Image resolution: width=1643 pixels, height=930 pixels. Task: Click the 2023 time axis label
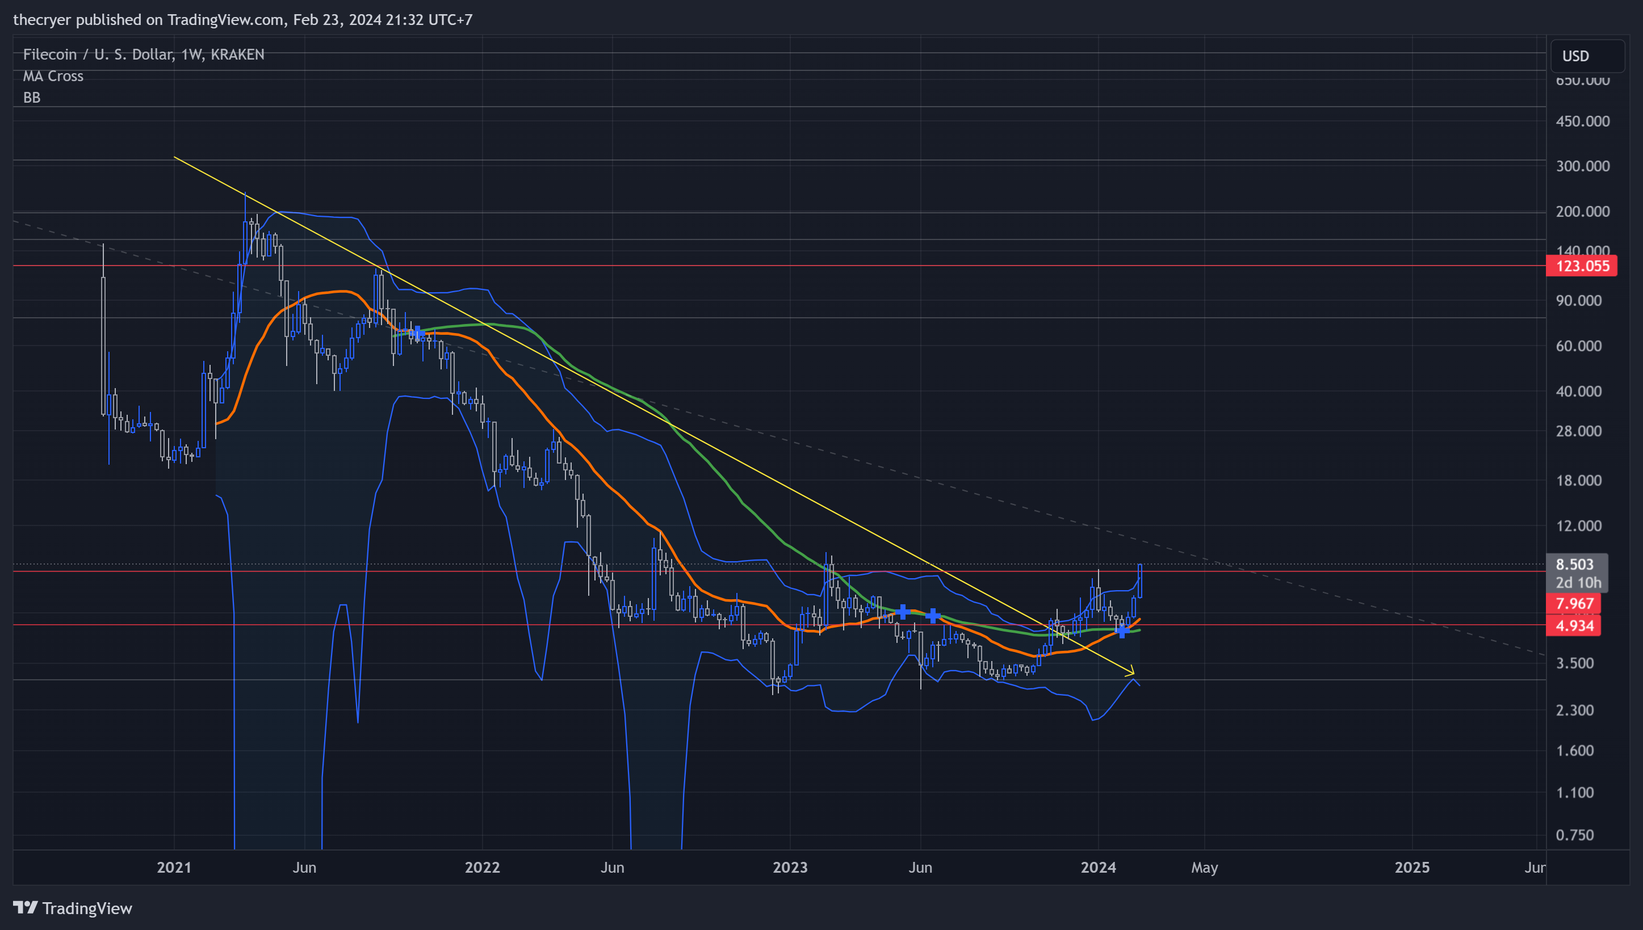tap(790, 868)
